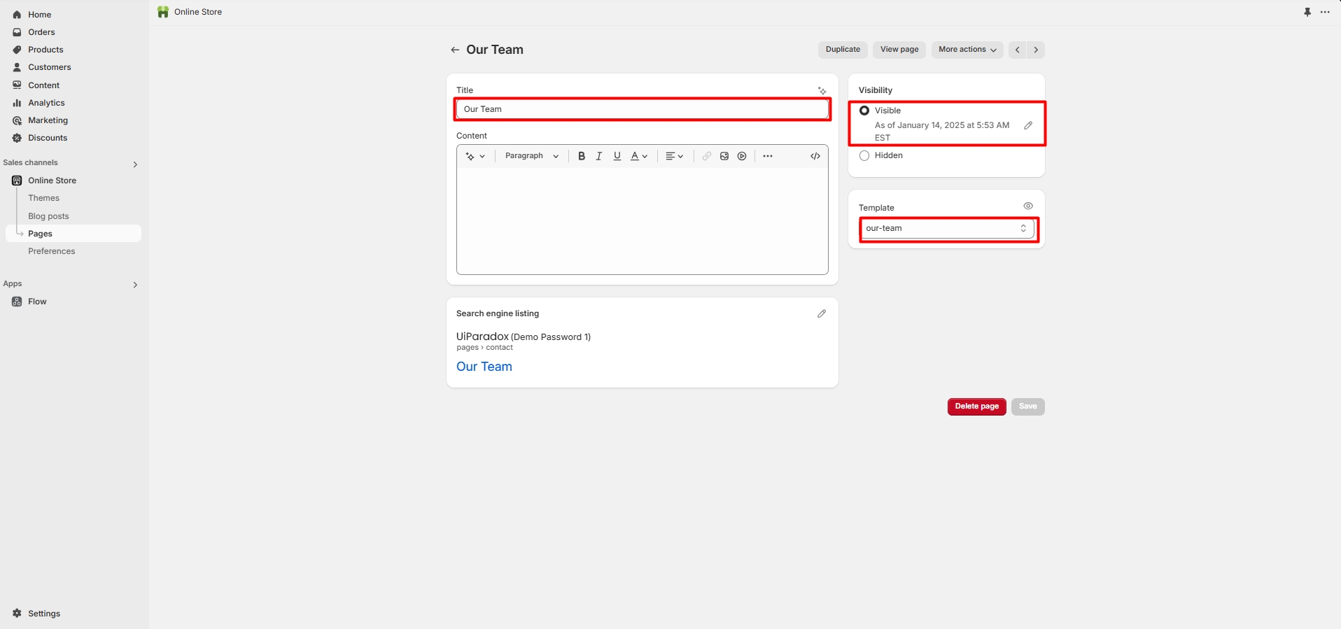Preview the template using eye icon
This screenshot has height=629, width=1341.
pyautogui.click(x=1028, y=206)
